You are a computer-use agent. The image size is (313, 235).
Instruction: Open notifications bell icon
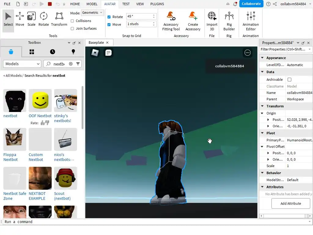235,4
